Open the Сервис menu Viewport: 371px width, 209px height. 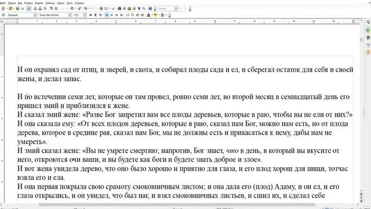pyautogui.click(x=61, y=3)
